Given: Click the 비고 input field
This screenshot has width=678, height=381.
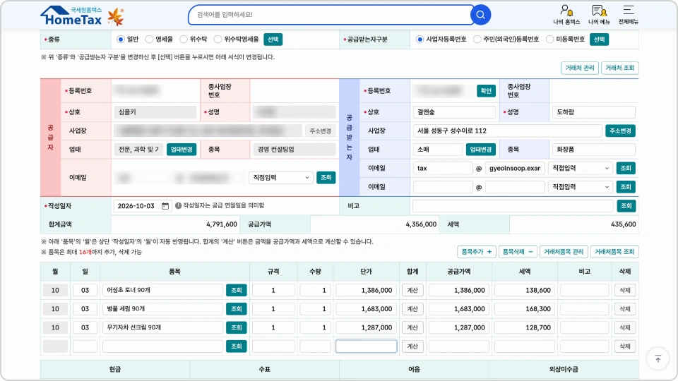Looking at the screenshot, I should coord(513,206).
